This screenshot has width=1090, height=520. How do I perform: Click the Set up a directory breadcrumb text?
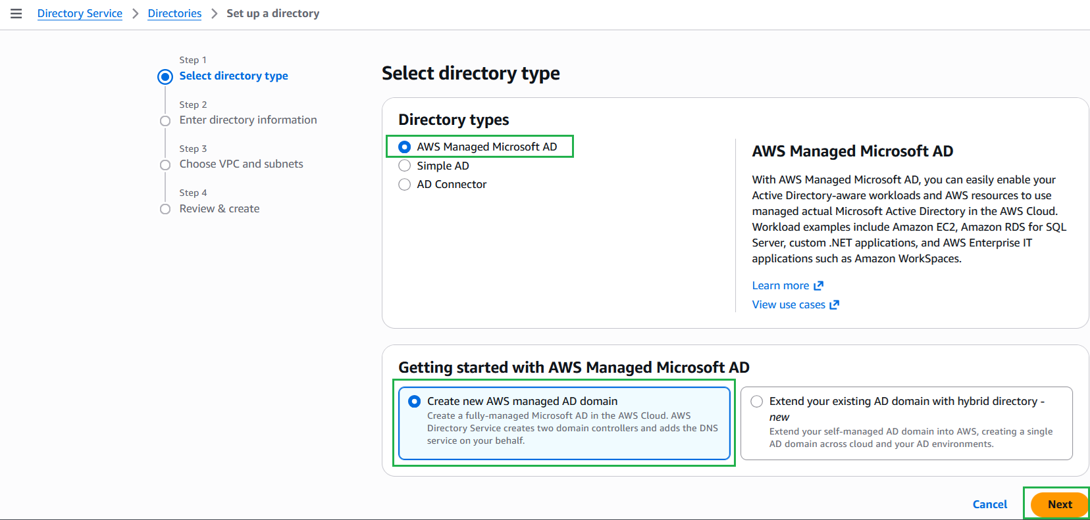(x=273, y=14)
